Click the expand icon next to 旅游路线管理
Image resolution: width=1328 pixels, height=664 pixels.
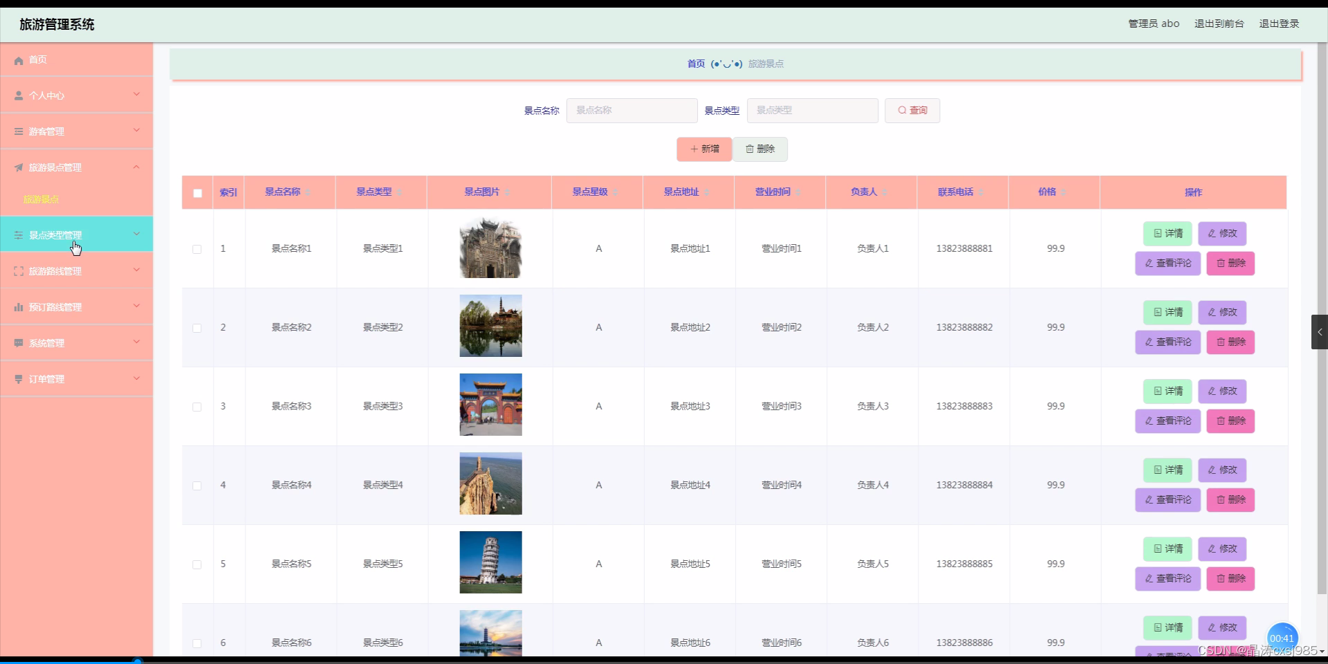[17, 271]
